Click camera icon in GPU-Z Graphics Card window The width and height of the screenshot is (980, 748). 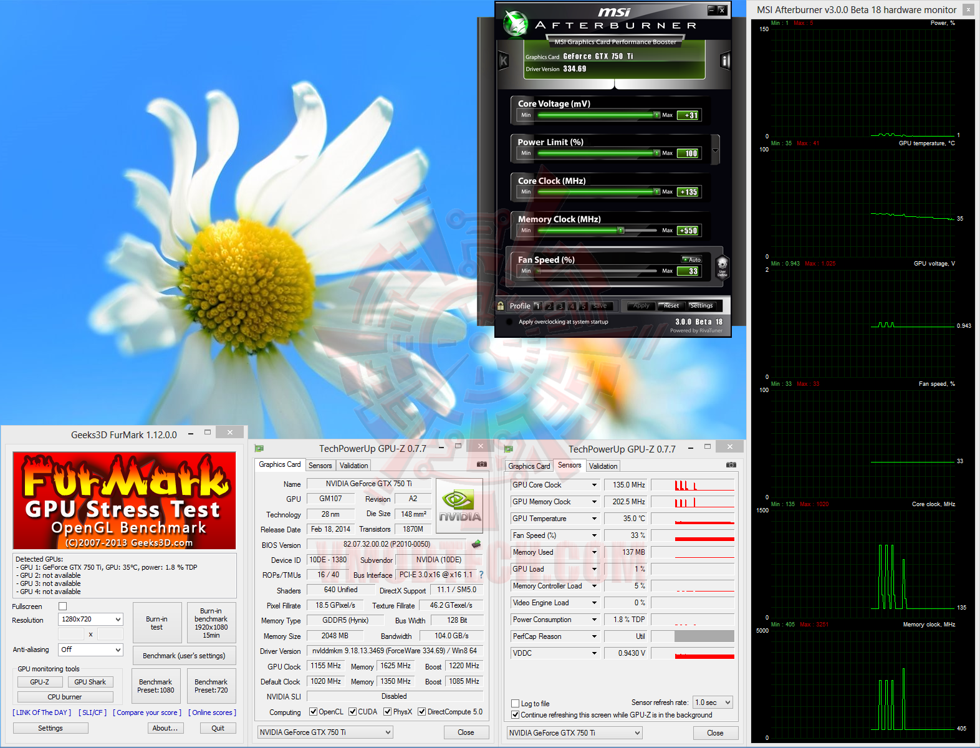(482, 464)
